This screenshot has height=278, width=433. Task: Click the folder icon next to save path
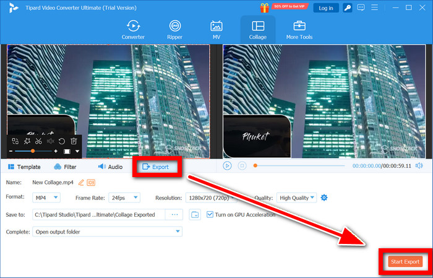point(195,214)
